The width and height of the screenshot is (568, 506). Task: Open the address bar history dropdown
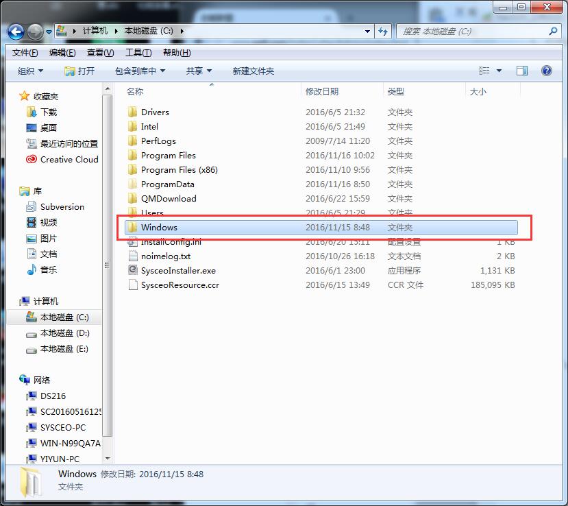coord(367,32)
